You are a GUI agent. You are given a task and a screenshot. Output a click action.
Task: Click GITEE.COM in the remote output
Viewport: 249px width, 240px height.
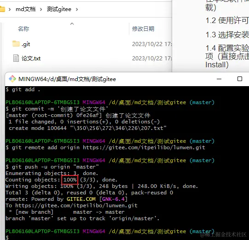(x=81, y=199)
